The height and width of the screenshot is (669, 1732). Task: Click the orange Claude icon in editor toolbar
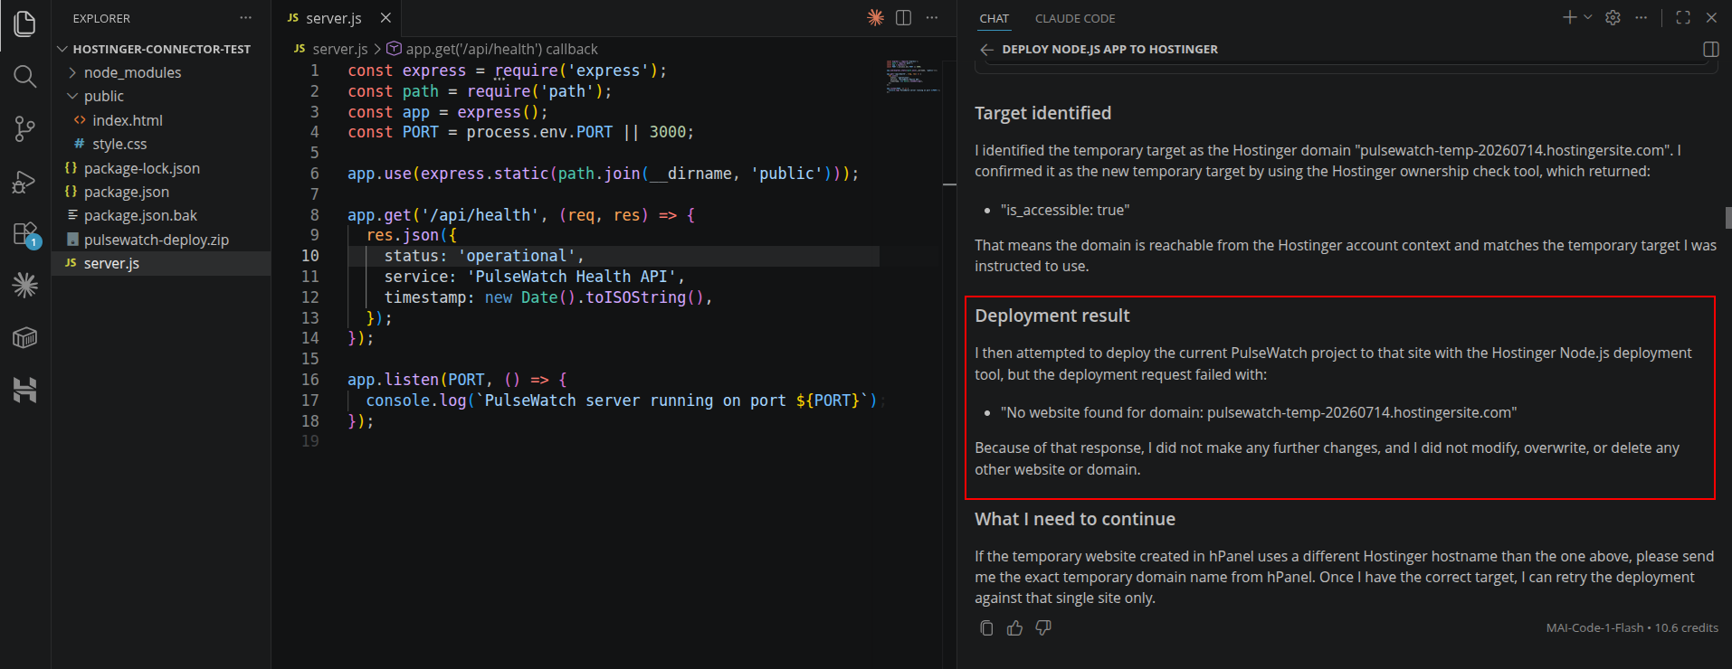(x=875, y=17)
